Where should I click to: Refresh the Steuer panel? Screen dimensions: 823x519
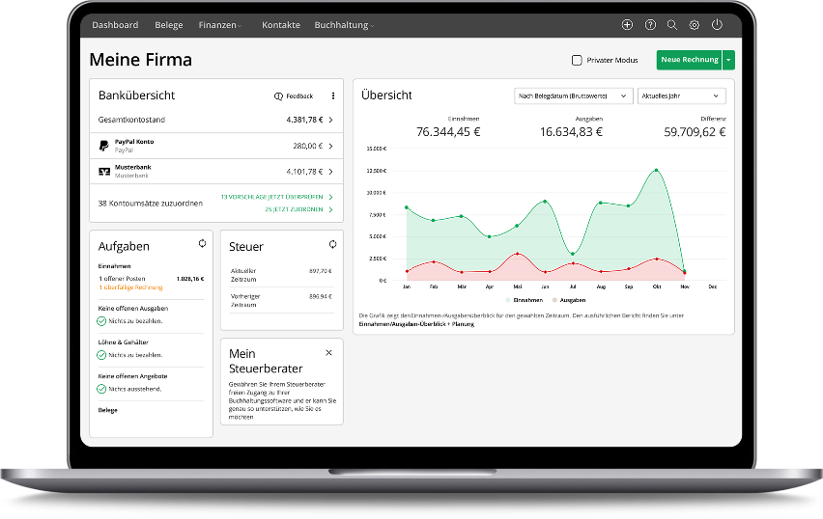pyautogui.click(x=332, y=244)
